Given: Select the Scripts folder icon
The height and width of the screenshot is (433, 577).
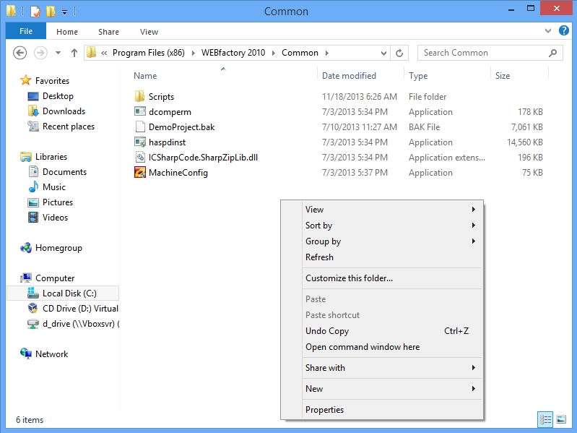Looking at the screenshot, I should click(x=140, y=97).
